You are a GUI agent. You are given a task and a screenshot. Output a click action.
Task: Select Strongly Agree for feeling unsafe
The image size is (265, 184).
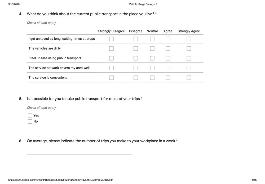click(x=189, y=58)
